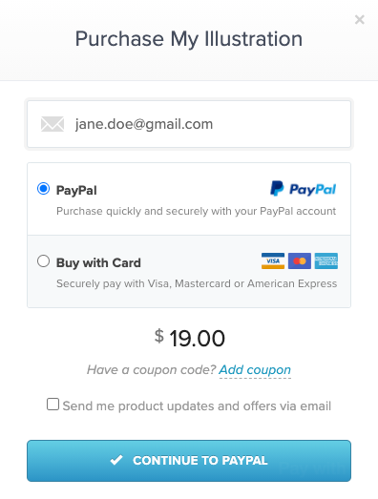Click 'Send me product updates' label text

pos(197,406)
